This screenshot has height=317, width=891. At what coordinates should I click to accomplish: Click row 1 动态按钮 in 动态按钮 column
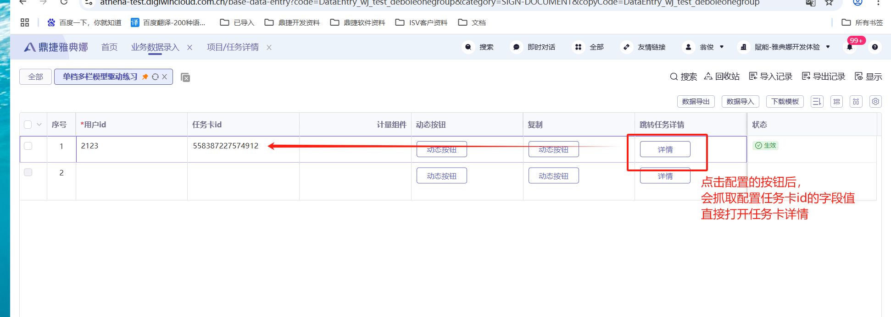[x=441, y=149]
